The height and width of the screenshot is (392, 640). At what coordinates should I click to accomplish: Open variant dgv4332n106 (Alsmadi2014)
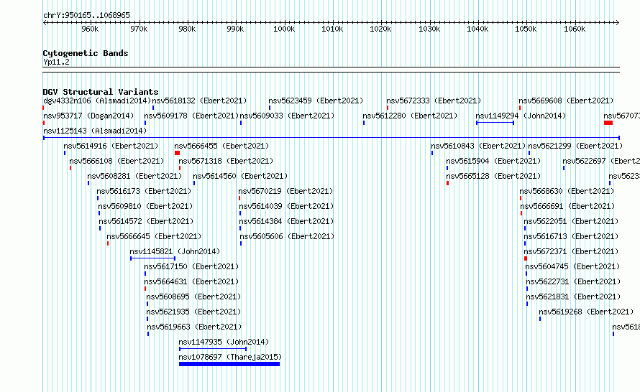pos(97,101)
